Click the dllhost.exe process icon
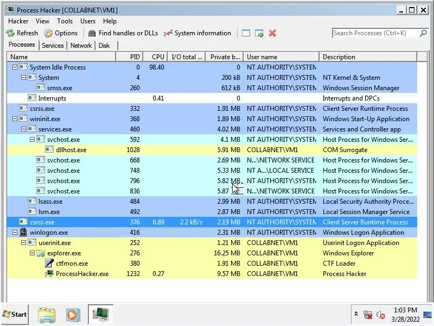The height and width of the screenshot is (326, 434). [49, 150]
